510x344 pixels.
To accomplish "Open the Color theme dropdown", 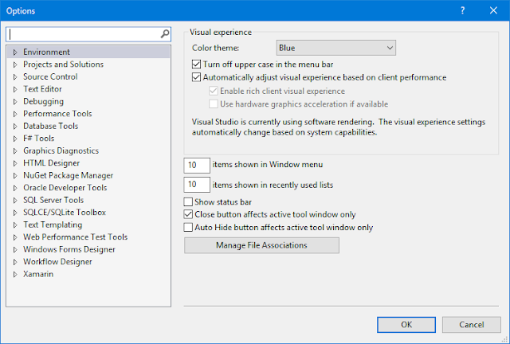I will pos(336,48).
